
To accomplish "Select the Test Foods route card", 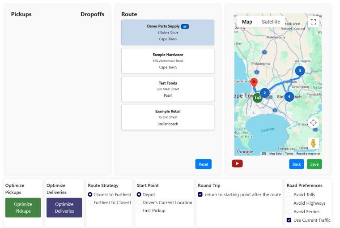I will coord(168,89).
